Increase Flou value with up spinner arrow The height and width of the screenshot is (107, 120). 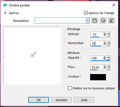click(x=105, y=66)
